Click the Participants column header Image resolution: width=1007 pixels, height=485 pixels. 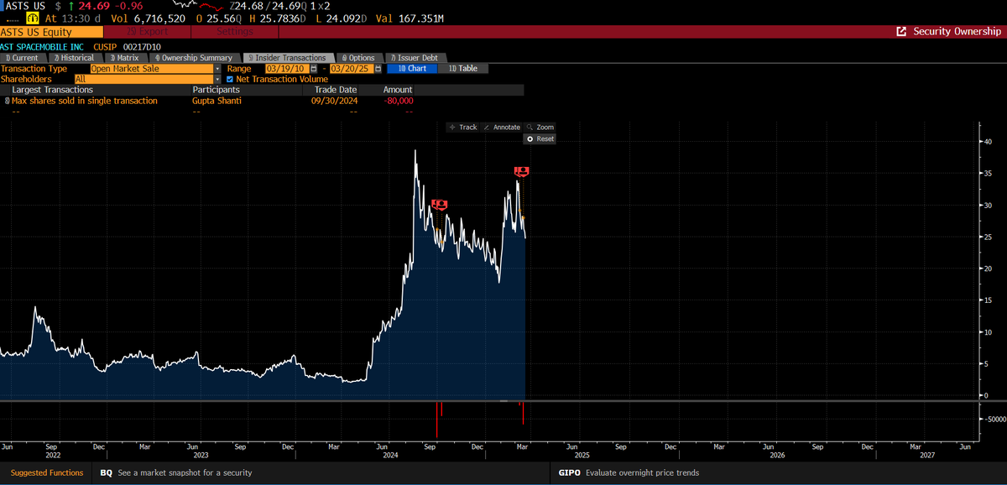tap(216, 90)
